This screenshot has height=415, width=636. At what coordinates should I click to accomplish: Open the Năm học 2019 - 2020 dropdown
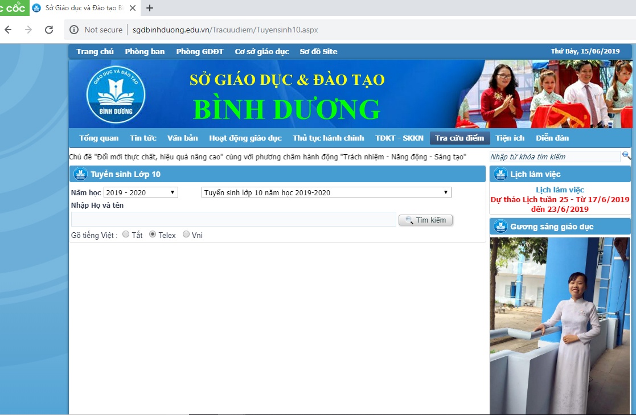point(141,192)
